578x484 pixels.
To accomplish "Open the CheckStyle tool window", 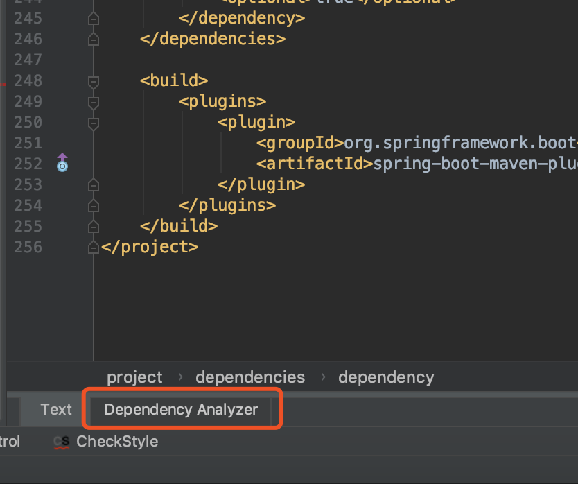I will point(106,442).
